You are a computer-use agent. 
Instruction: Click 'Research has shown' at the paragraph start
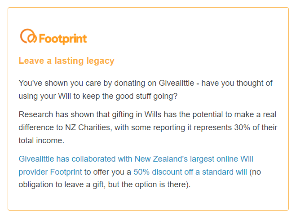click(x=56, y=114)
